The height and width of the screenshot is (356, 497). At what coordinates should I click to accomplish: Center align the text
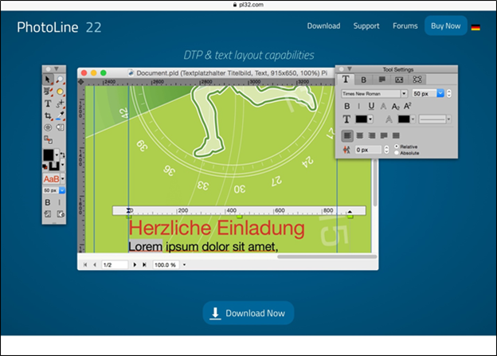click(x=359, y=135)
